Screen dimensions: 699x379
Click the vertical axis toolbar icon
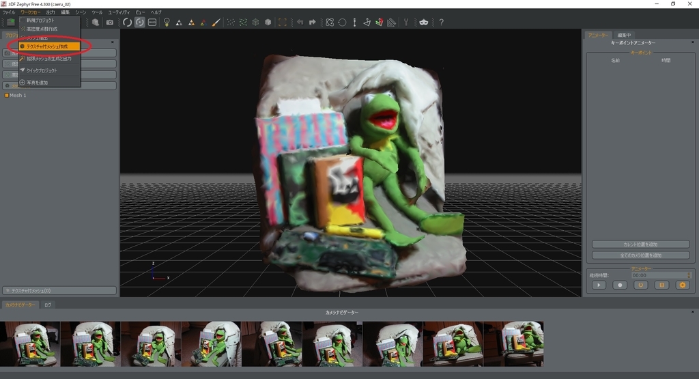click(354, 23)
